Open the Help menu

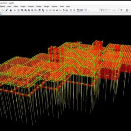[68, 6]
